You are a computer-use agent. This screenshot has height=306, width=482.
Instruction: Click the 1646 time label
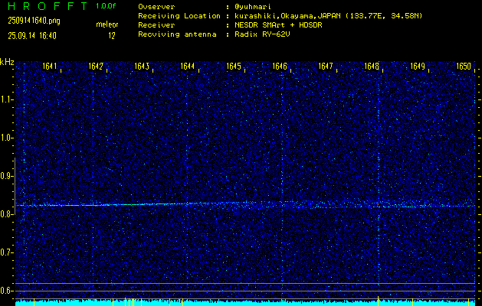280,66
